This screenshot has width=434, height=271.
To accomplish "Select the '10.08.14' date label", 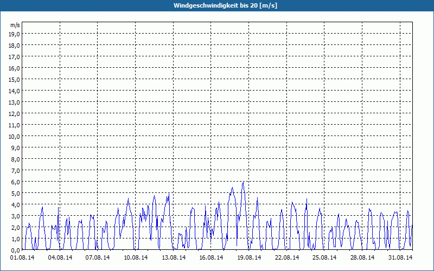I will 136,257.
